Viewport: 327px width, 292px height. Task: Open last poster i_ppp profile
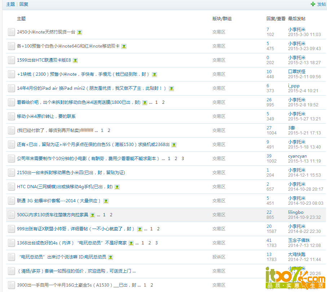[x=294, y=85]
